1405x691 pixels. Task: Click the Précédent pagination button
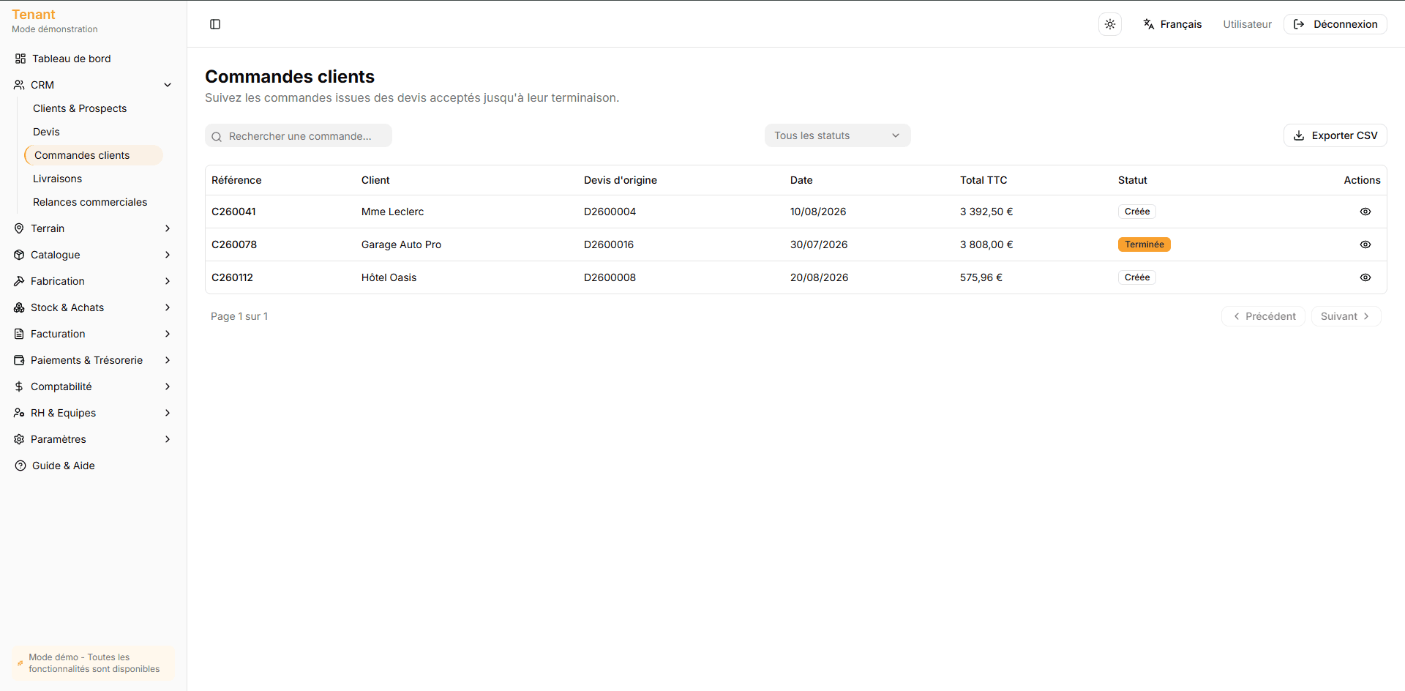[1263, 316]
